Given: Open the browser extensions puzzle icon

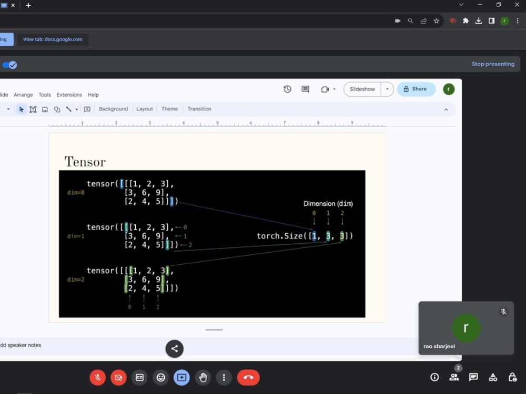Looking at the screenshot, I should click(466, 21).
